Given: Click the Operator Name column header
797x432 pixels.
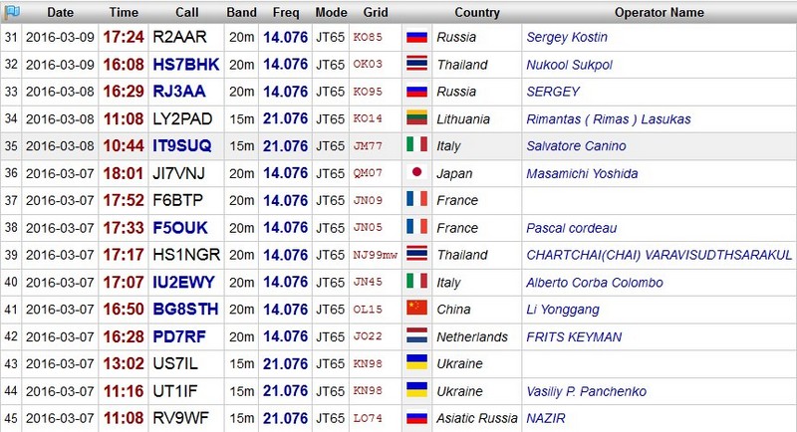Looking at the screenshot, I should click(x=659, y=12).
